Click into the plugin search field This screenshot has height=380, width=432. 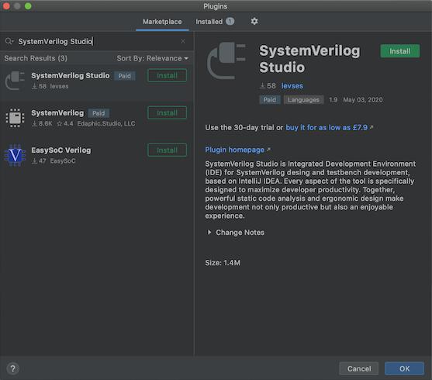coord(98,41)
